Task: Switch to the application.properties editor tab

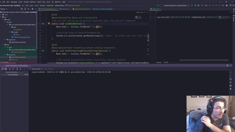Action: 82,9
